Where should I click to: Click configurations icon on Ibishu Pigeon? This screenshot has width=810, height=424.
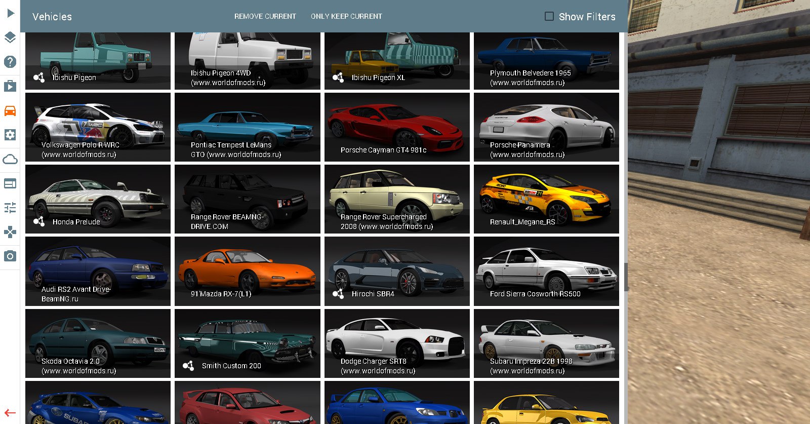pos(39,78)
